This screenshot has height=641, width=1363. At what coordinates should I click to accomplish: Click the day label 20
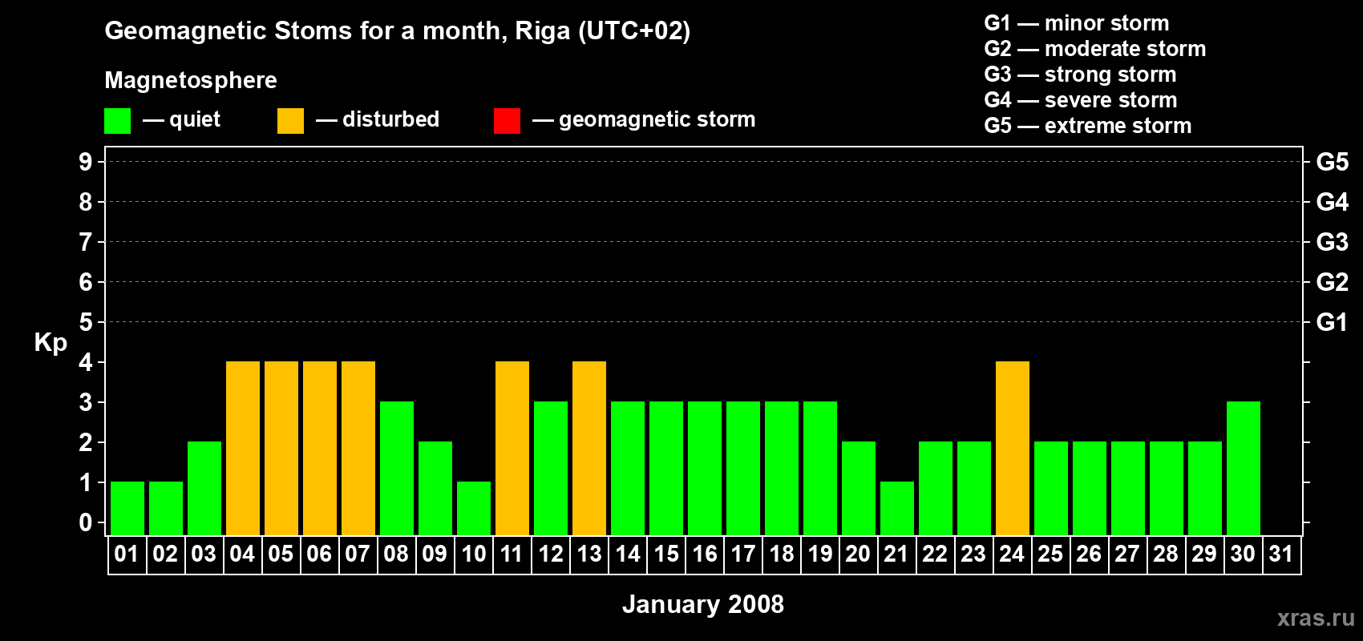pyautogui.click(x=858, y=554)
